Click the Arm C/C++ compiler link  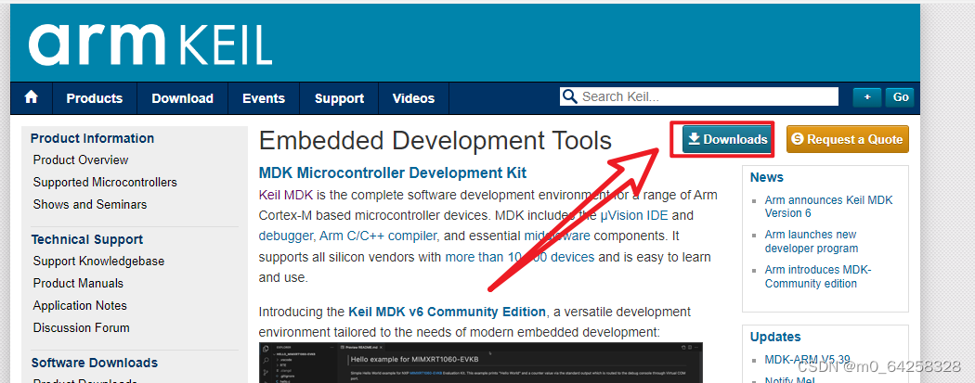(x=379, y=236)
